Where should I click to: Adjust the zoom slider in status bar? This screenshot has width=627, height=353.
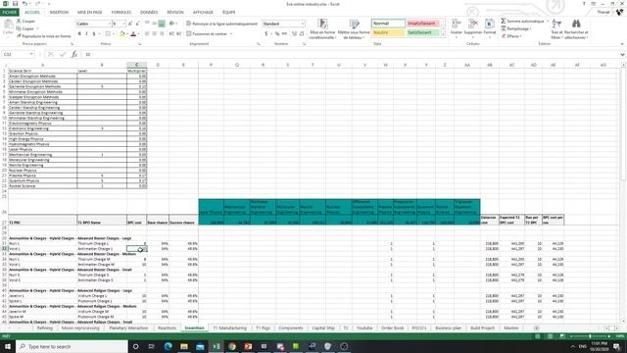pyautogui.click(x=590, y=336)
